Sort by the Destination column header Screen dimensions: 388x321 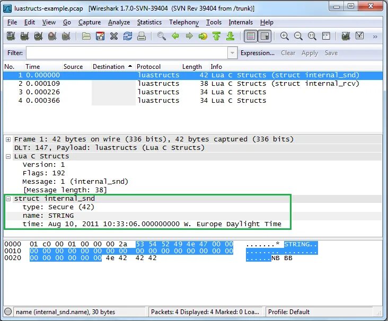[113, 67]
